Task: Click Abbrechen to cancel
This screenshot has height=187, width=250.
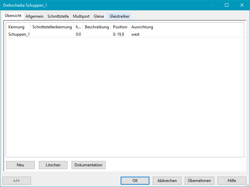Action: click(167, 181)
